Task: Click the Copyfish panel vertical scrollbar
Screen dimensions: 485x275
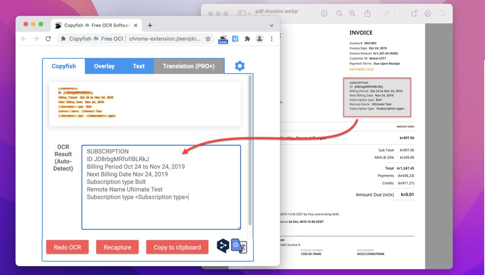Action: coord(250,150)
